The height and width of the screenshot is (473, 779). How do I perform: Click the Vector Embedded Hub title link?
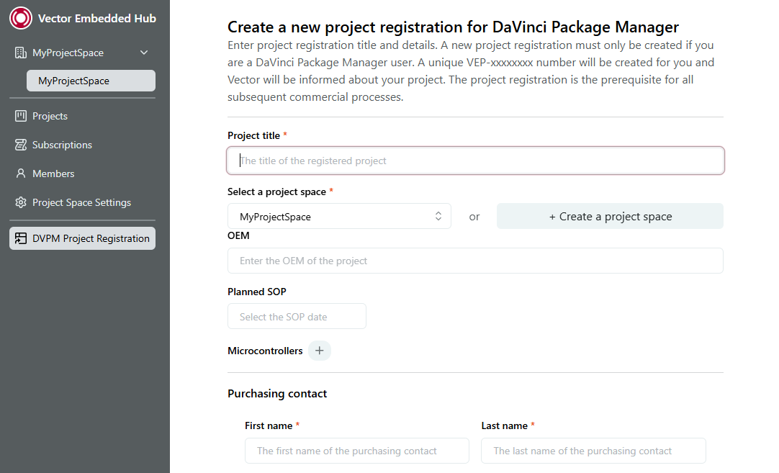click(x=97, y=19)
